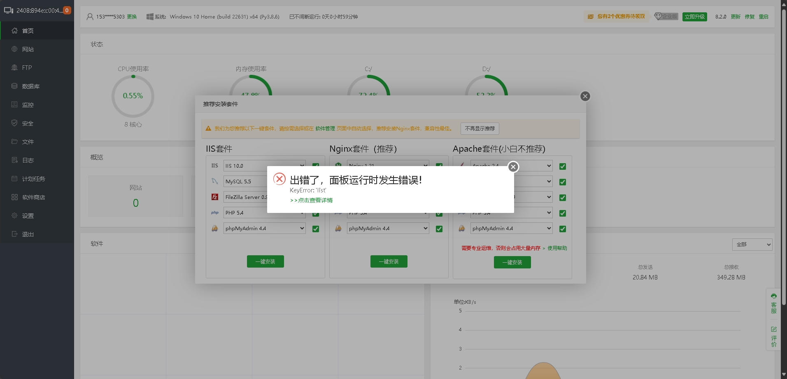Viewport: 787px width, 379px height.
Task: Toggle the second checkbox in the Apache suite
Action: 563,182
